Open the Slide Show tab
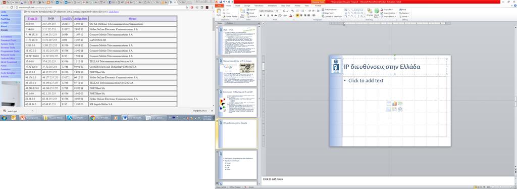Image resolution: width=517 pixels, height=189 pixels. (x=286, y=6)
